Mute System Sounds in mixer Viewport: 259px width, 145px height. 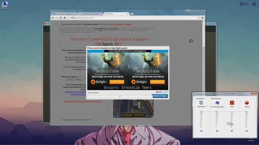click(x=217, y=131)
